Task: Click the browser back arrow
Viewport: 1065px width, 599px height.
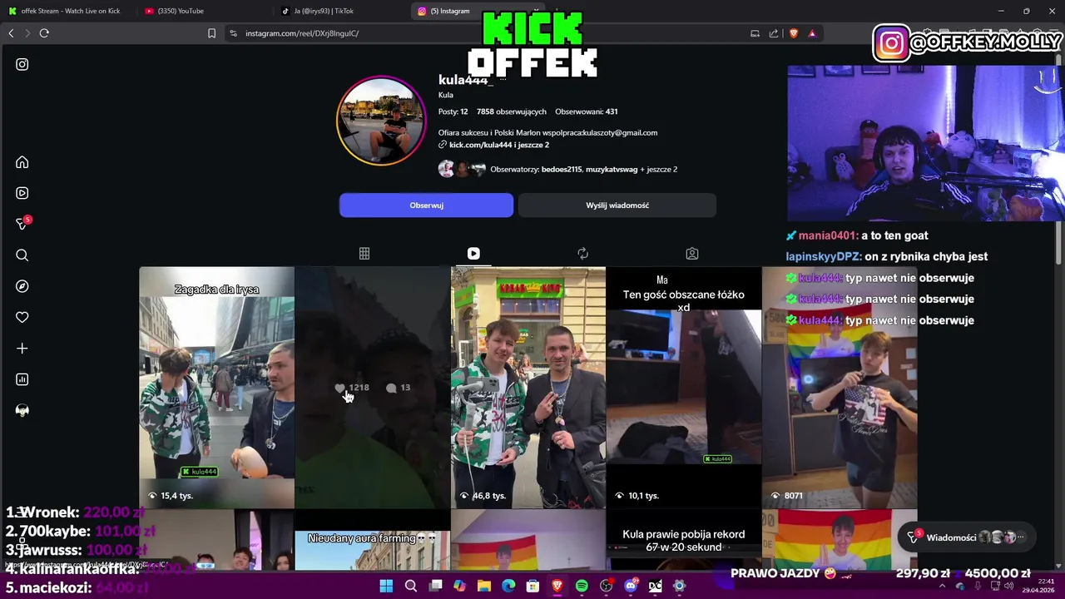Action: [11, 33]
